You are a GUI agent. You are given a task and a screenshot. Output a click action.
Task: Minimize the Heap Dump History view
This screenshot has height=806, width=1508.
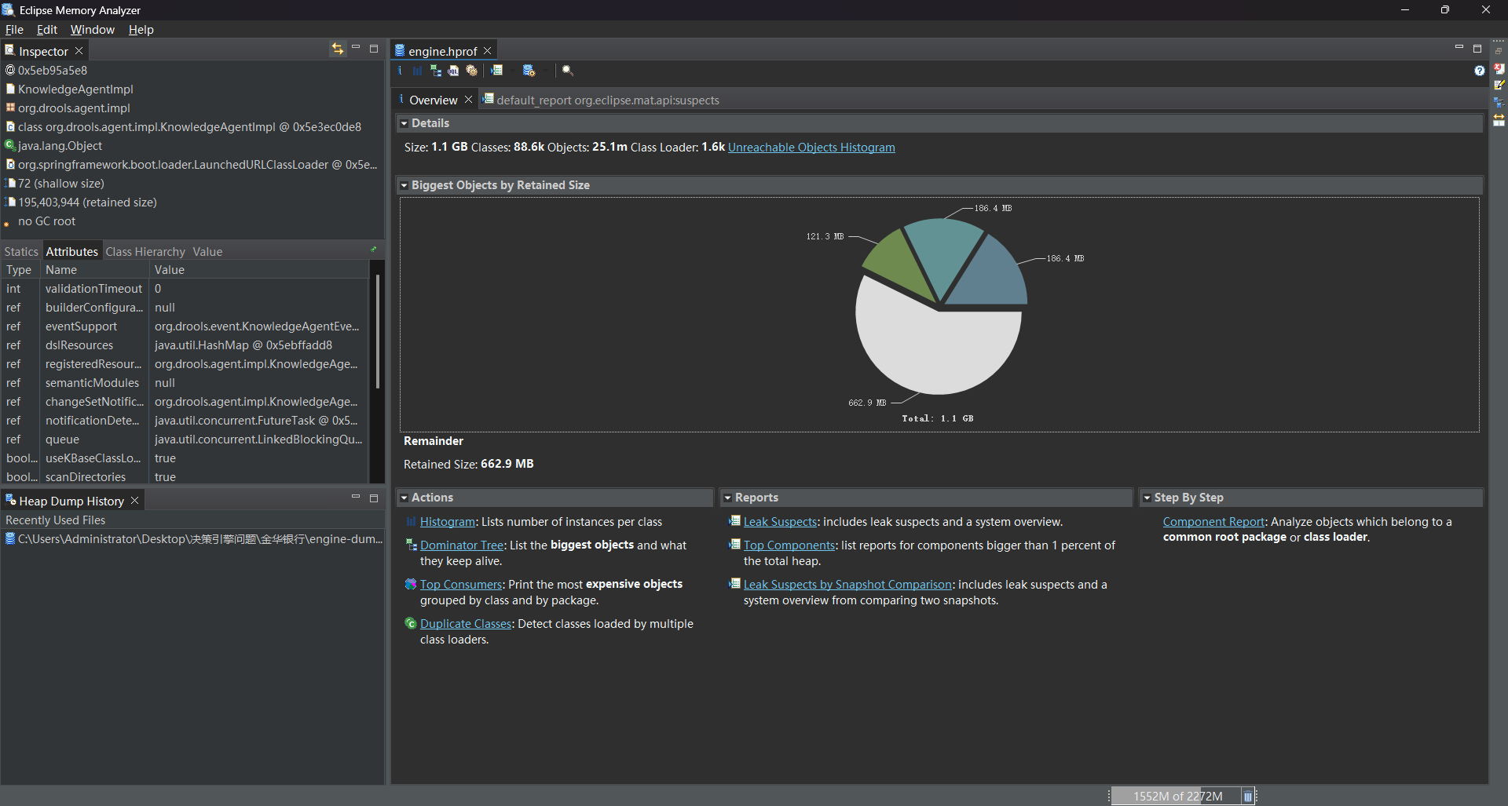click(356, 497)
